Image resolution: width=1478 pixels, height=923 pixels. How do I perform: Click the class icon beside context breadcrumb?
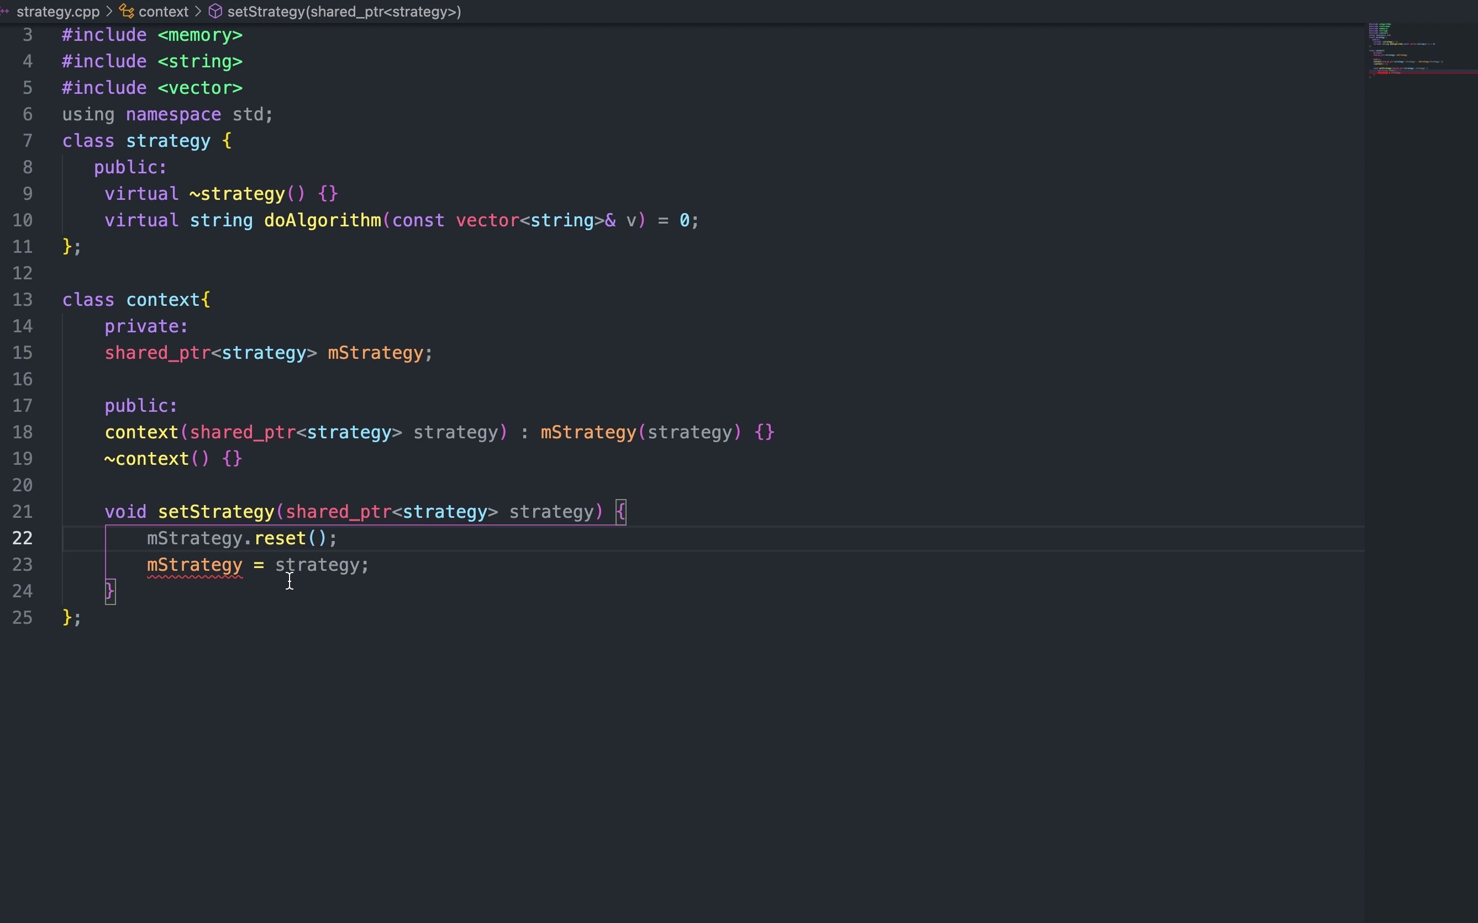[x=127, y=12]
